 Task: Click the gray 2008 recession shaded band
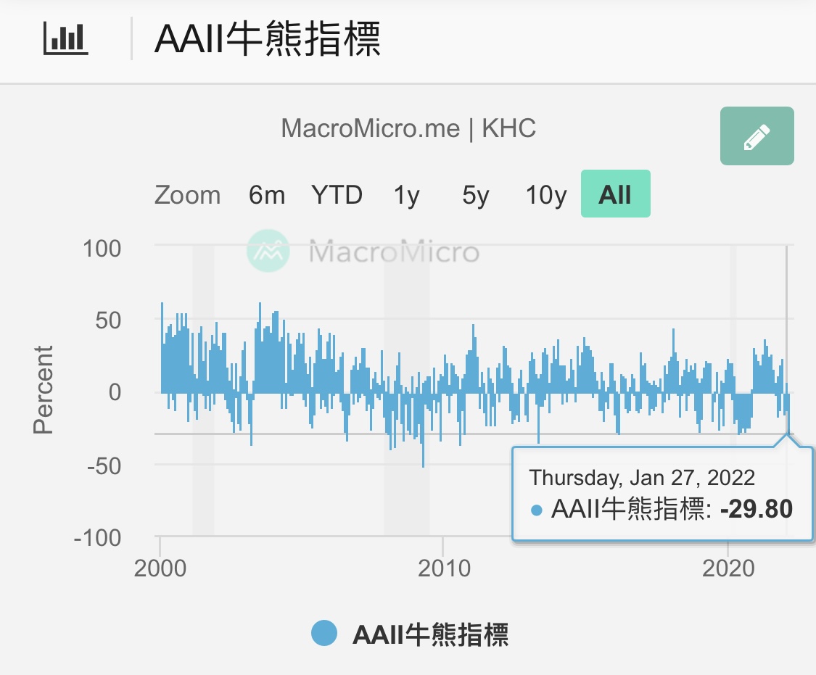(x=406, y=493)
